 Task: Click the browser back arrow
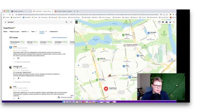click(4, 15)
